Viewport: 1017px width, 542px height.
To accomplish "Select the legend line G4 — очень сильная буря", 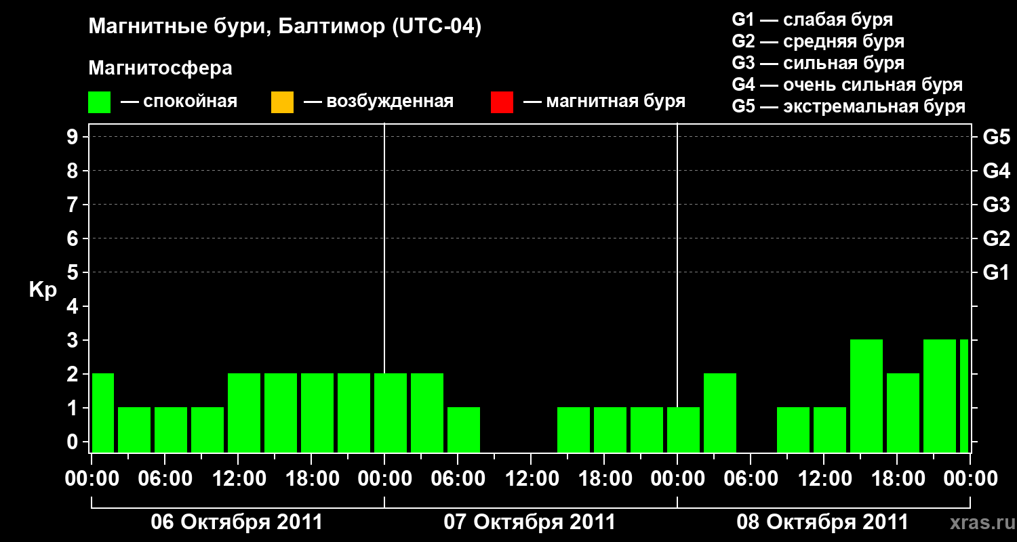I will click(848, 85).
